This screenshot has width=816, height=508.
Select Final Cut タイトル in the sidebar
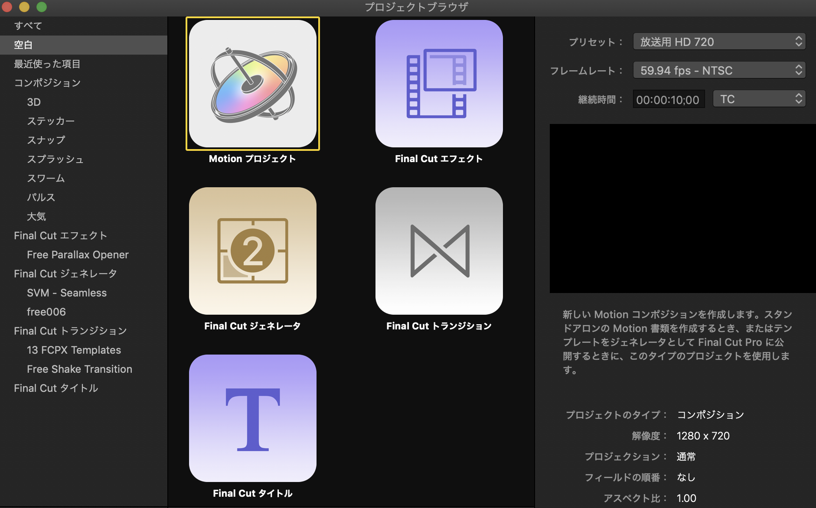(84, 388)
